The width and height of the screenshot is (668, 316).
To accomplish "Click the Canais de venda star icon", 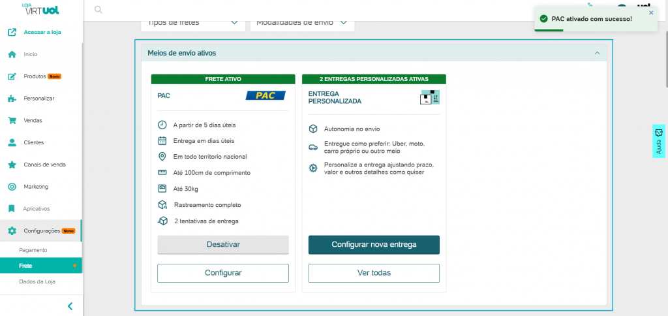I will 12,165.
